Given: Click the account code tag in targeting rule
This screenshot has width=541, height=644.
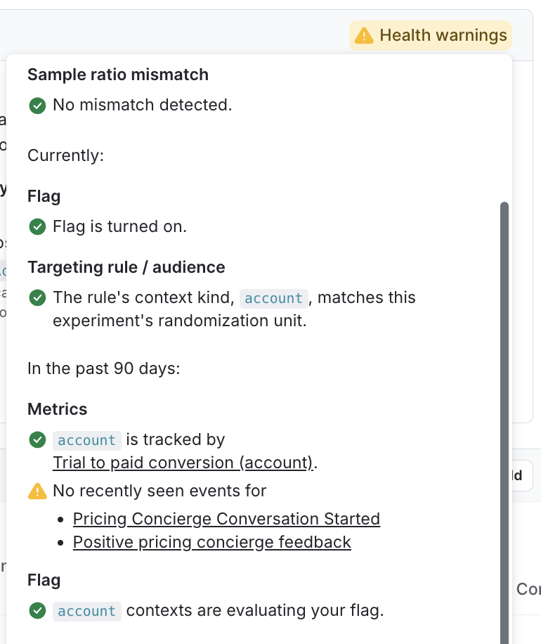Looking at the screenshot, I should click(x=274, y=298).
